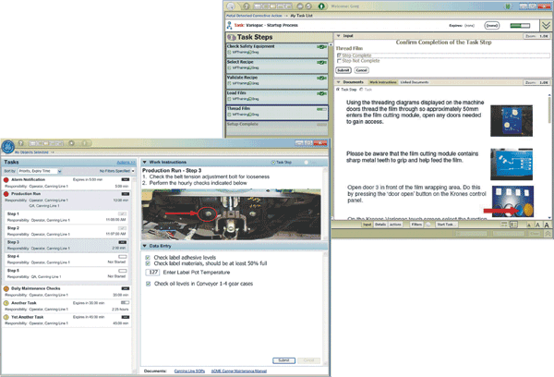Click green up-arrow icon beside Welcome Greg
This screenshot has width=554, height=377.
click(x=321, y=6)
